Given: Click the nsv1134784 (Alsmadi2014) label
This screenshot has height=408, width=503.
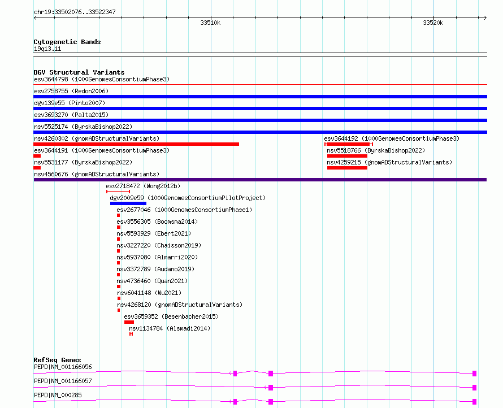Looking at the screenshot, I should point(170,328).
